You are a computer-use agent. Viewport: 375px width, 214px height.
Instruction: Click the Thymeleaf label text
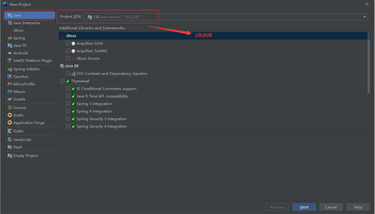pos(80,81)
